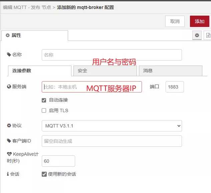Click the info icon beside 会话

coord(8,174)
